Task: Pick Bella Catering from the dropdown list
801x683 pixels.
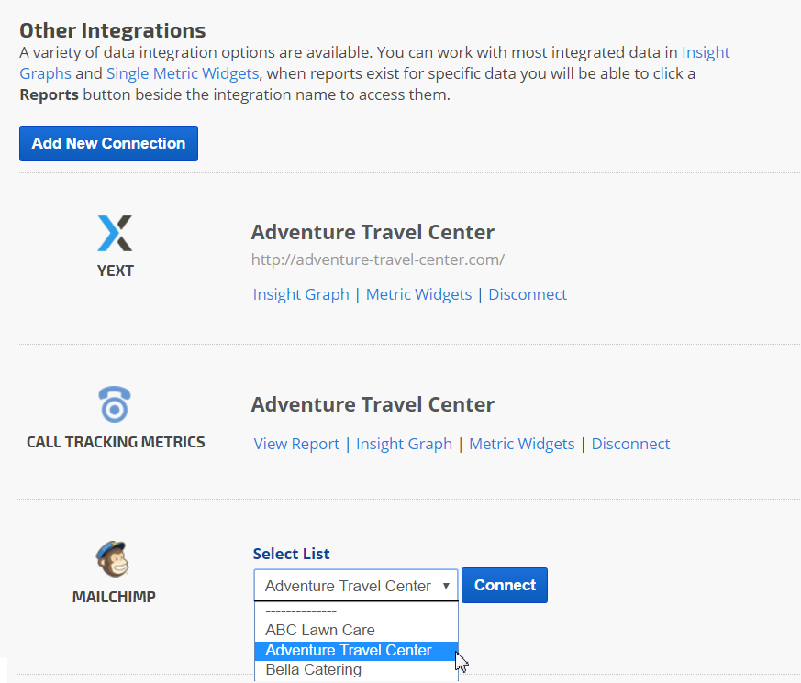Action: point(313,669)
